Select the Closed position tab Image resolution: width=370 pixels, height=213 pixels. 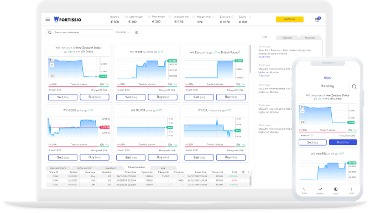[x=137, y=167]
